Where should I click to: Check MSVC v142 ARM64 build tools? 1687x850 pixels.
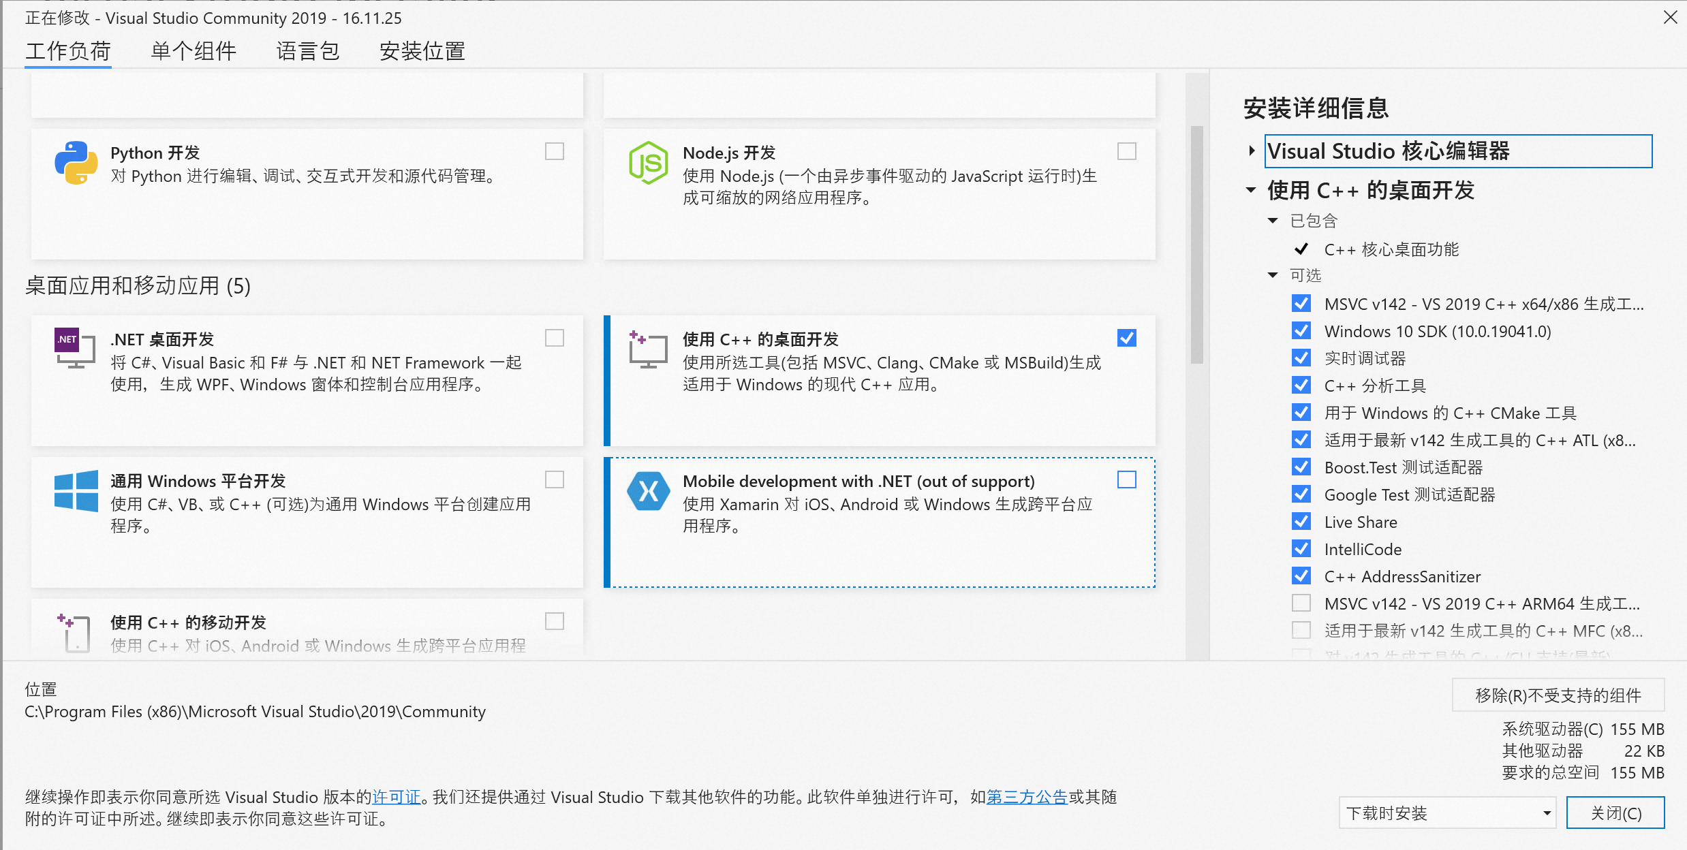(1301, 603)
